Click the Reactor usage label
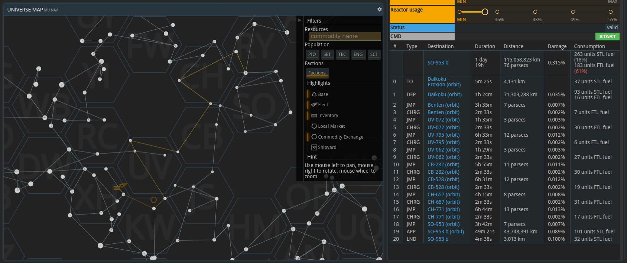Screen dimensions: 627x263 click(x=406, y=10)
